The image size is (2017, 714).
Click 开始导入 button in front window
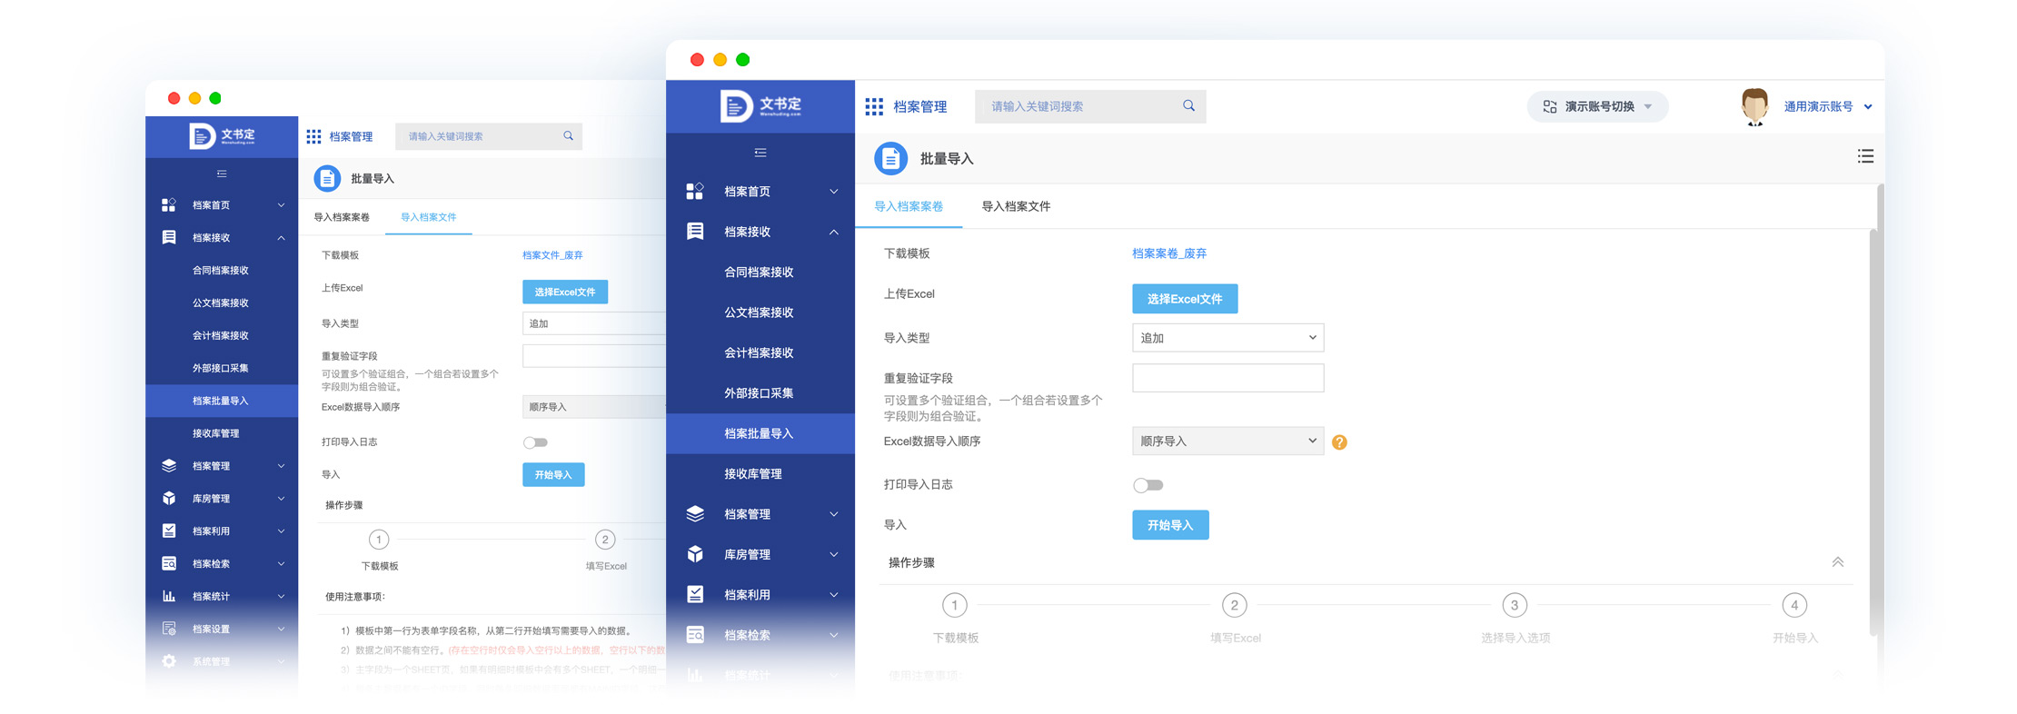coord(1170,525)
